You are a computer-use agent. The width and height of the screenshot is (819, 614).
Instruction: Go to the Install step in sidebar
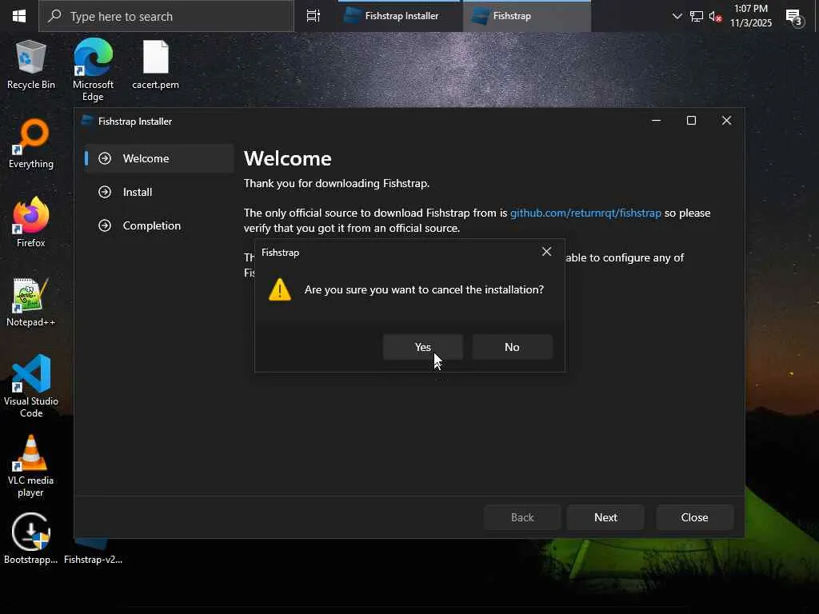(x=159, y=192)
